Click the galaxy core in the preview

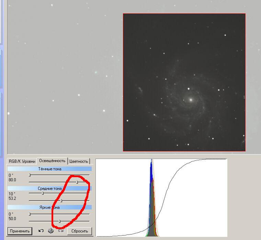click(190, 100)
